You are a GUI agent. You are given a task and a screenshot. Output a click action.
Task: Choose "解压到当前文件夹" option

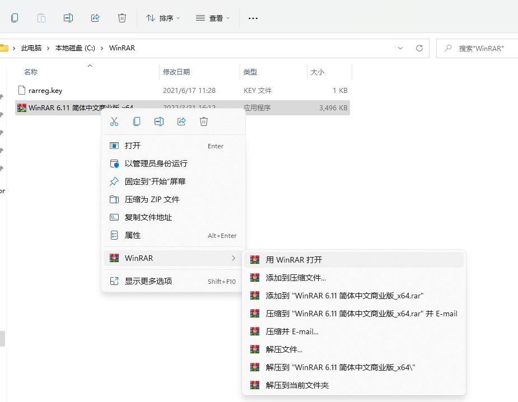tap(297, 385)
